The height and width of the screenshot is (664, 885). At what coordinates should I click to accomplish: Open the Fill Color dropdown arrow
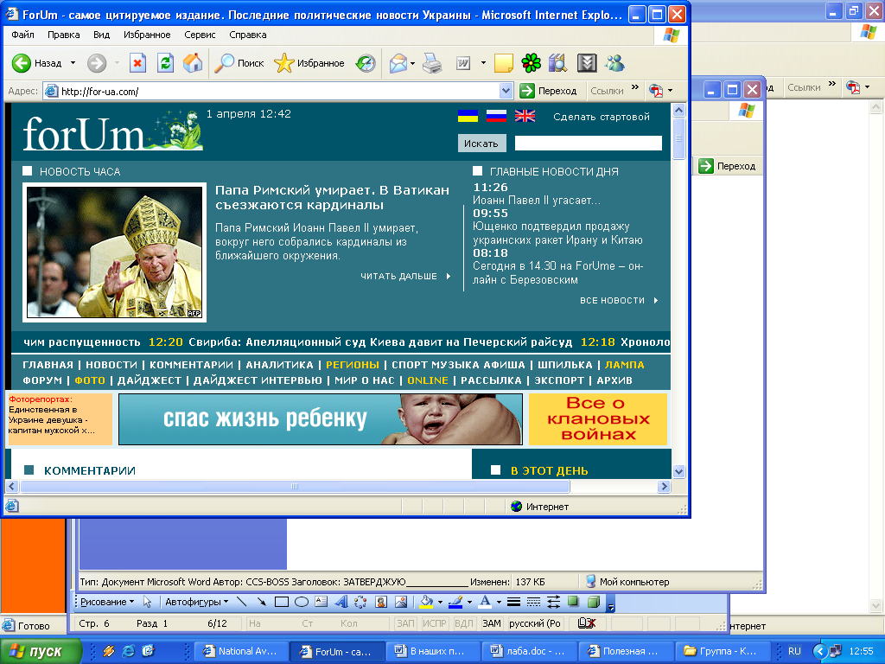tap(440, 602)
